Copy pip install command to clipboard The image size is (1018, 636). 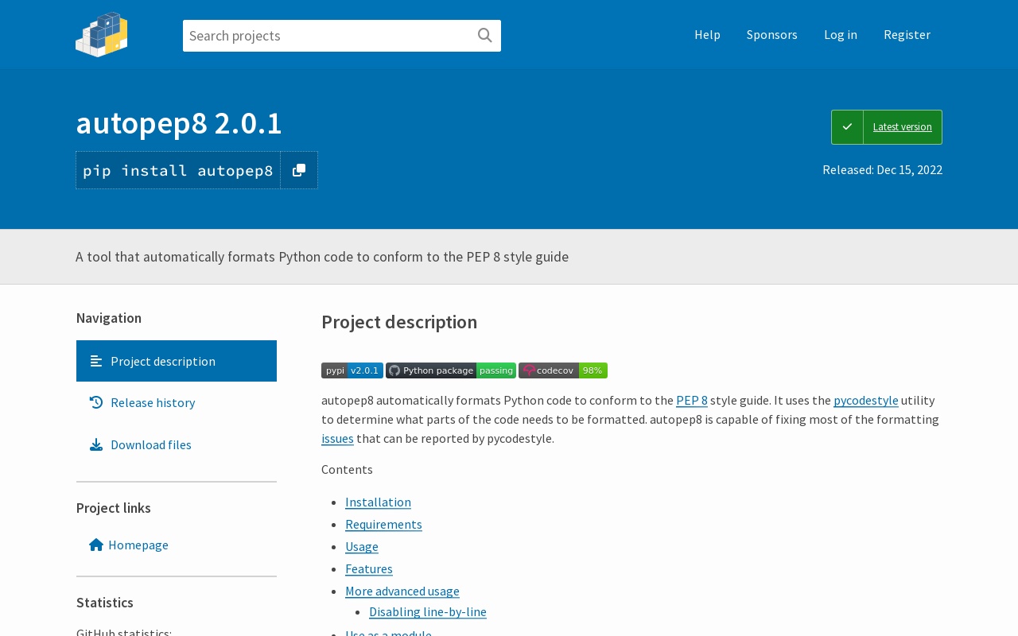pyautogui.click(x=299, y=170)
